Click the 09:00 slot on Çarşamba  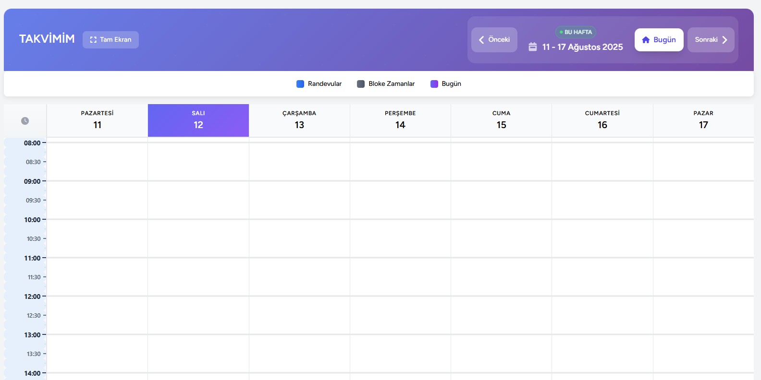[x=299, y=190]
